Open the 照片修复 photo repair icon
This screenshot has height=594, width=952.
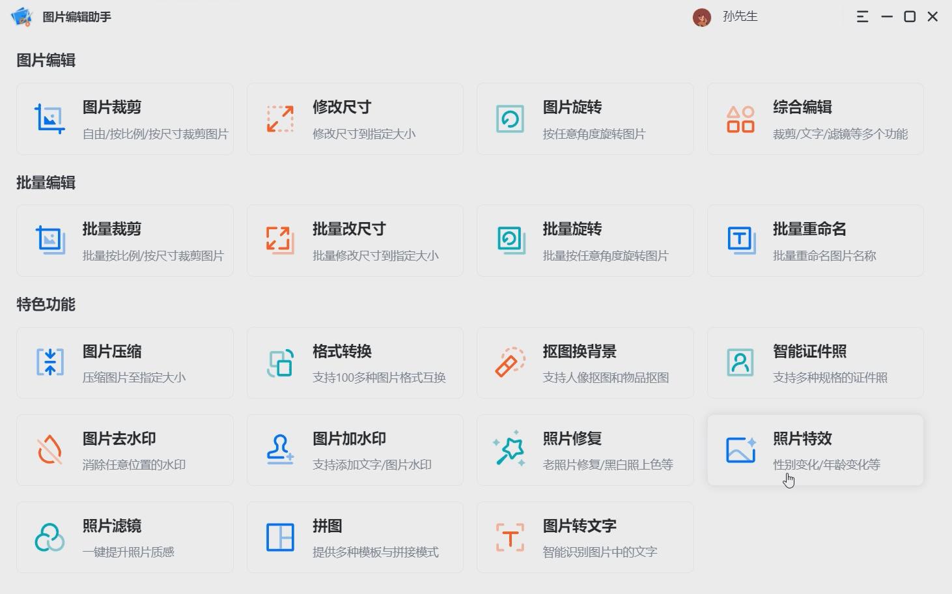pos(510,449)
